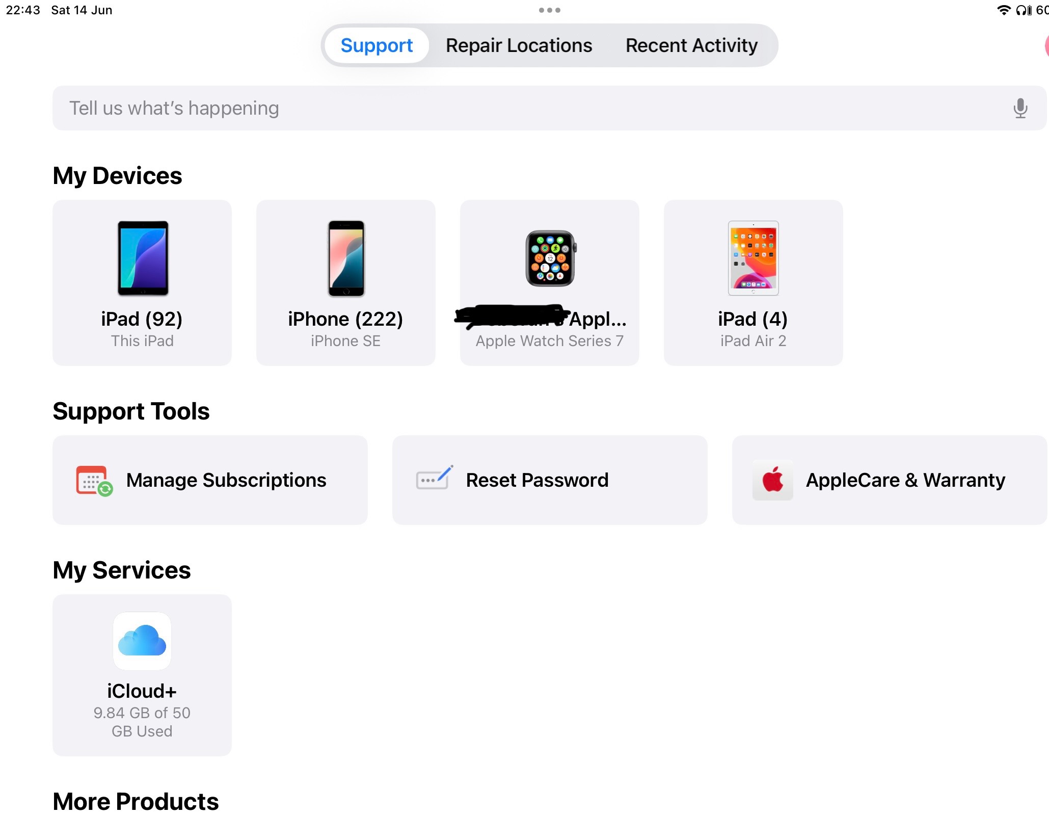Open the iCloud+ service card
Viewport: 1049px width, 816px height.
point(142,675)
